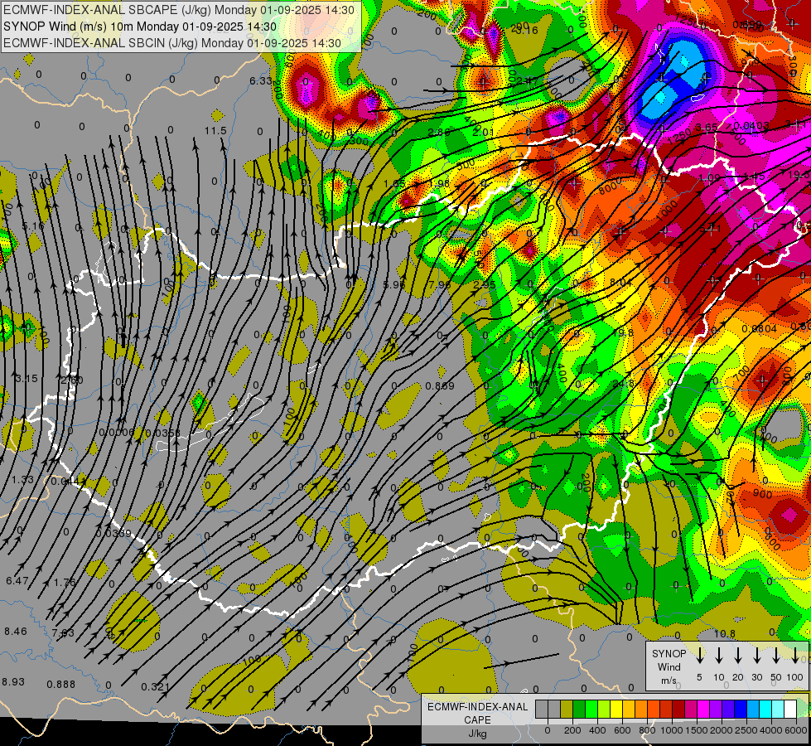Pick the yellow swatch in the CAPE scale
Image resolution: width=811 pixels, height=746 pixels.
click(616, 710)
